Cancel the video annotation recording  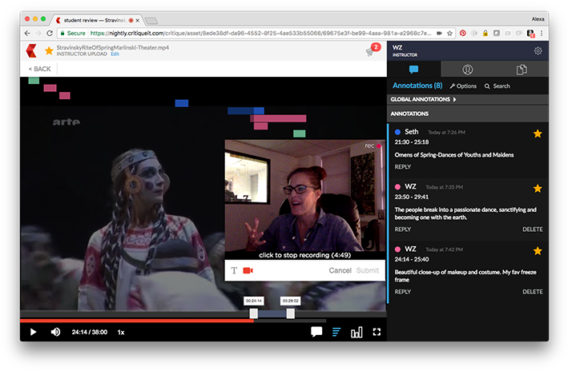coord(340,270)
